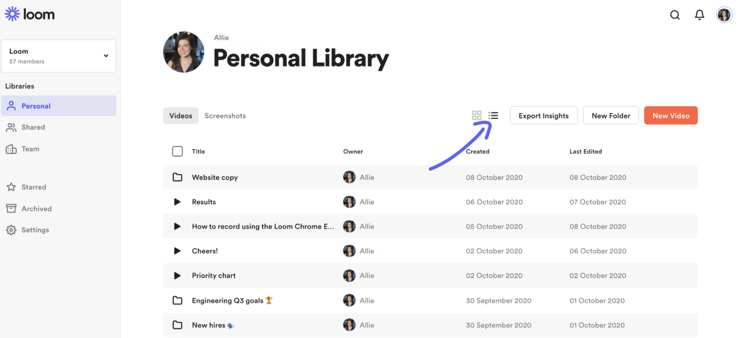Click the Loom logo
The height and width of the screenshot is (338, 742).
click(30, 14)
